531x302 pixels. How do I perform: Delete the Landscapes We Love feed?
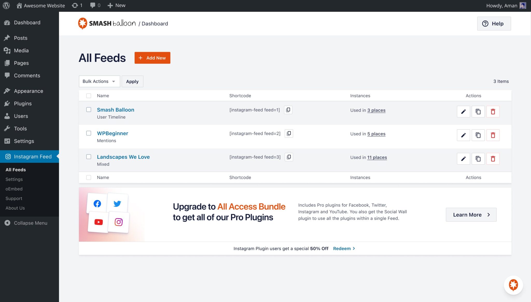[x=493, y=159]
